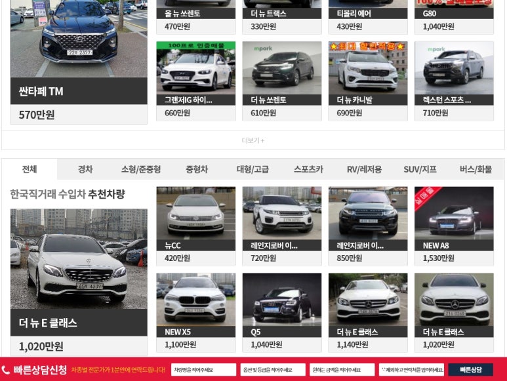Focus the 옵션 및 등급 input field
This screenshot has height=381, width=507.
coord(273,370)
